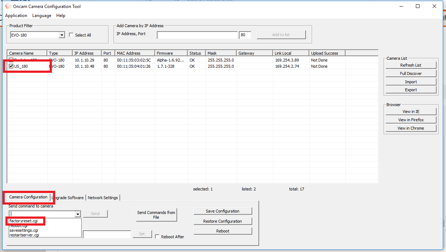Click the Refresh List button

tap(411, 65)
